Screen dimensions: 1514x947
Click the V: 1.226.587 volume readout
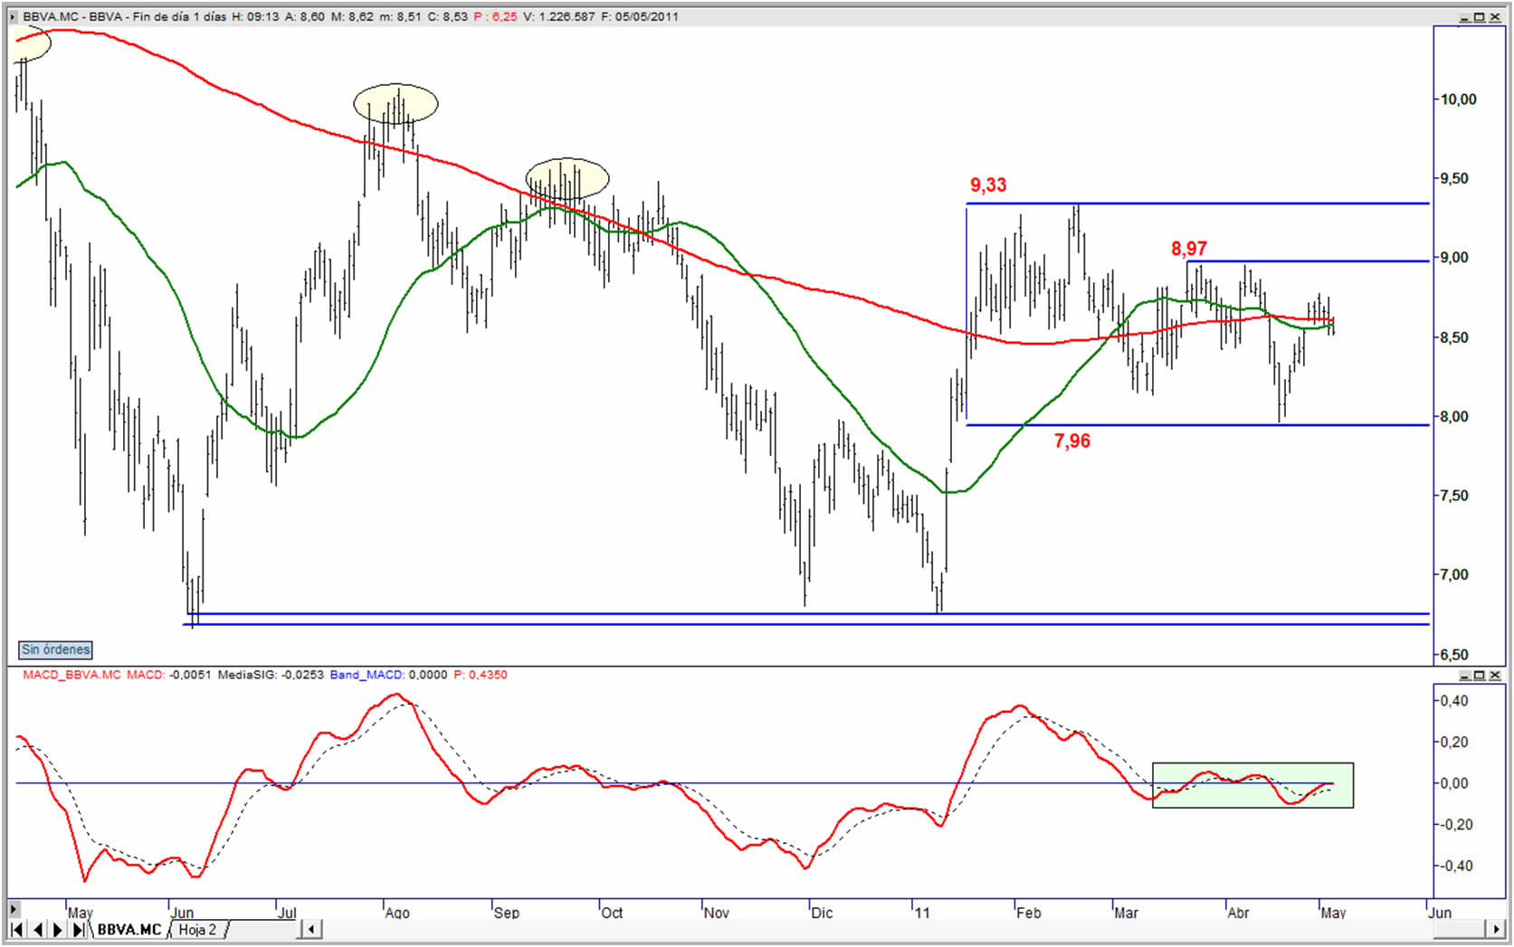[559, 16]
